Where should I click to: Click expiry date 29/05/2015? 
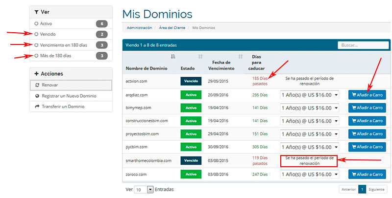pos(218,81)
